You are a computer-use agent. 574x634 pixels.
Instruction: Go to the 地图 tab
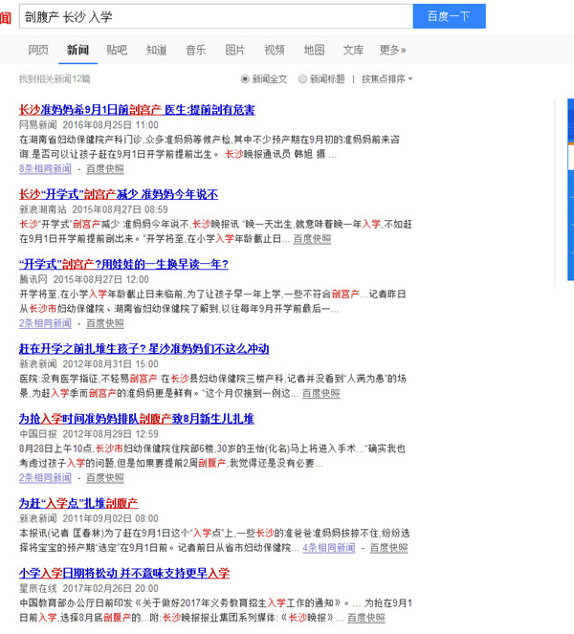pyautogui.click(x=315, y=50)
